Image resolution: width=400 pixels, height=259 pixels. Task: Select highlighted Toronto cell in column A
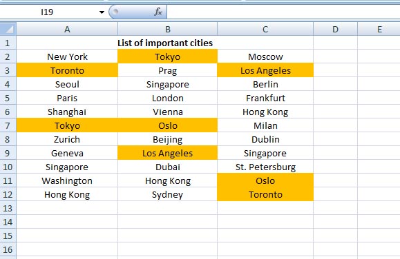(x=67, y=70)
